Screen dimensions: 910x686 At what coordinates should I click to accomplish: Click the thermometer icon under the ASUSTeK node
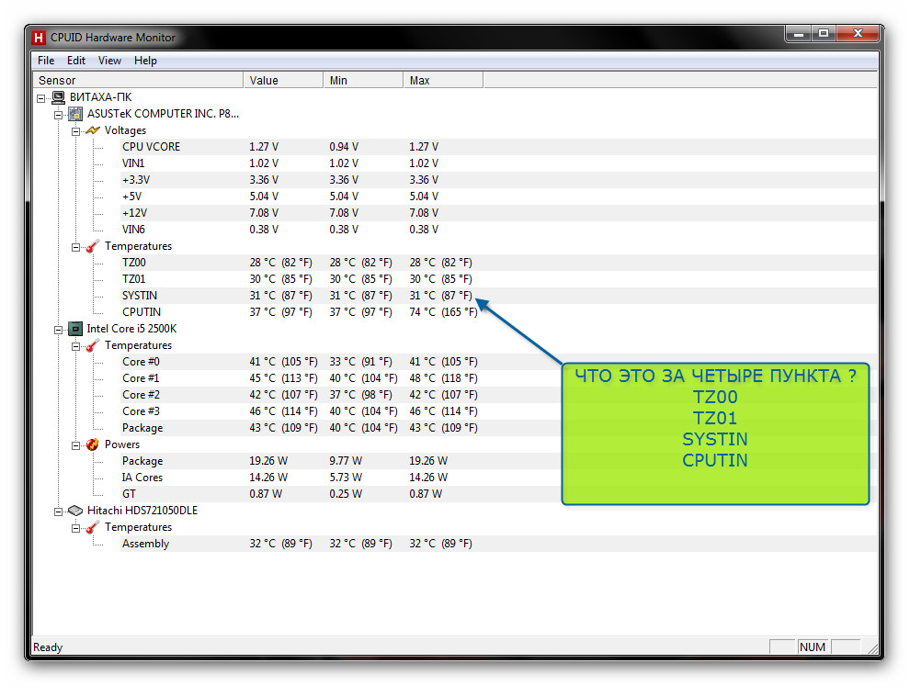93,246
